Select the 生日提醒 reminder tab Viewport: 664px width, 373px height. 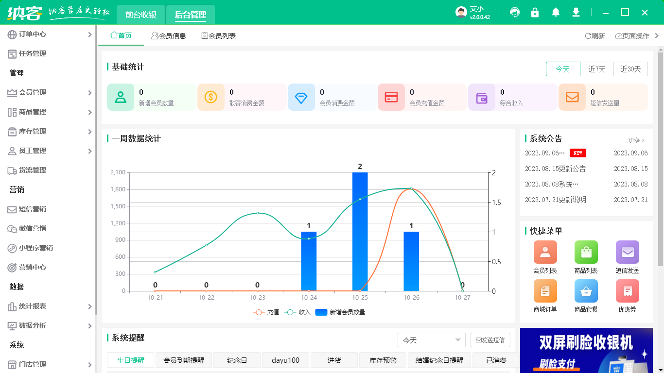[131, 360]
